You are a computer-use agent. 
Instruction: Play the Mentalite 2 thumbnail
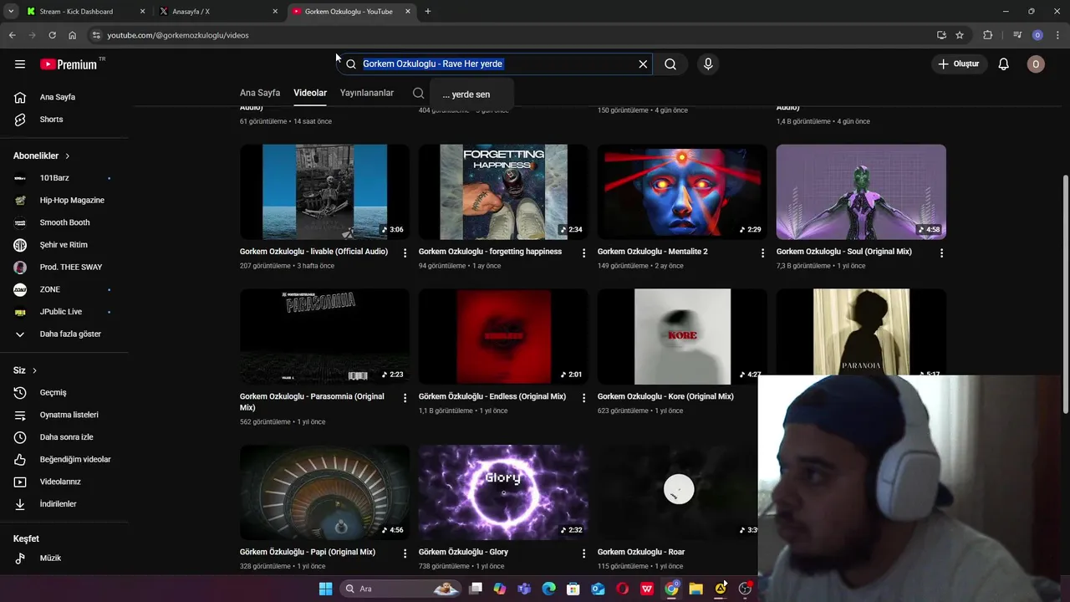click(682, 191)
